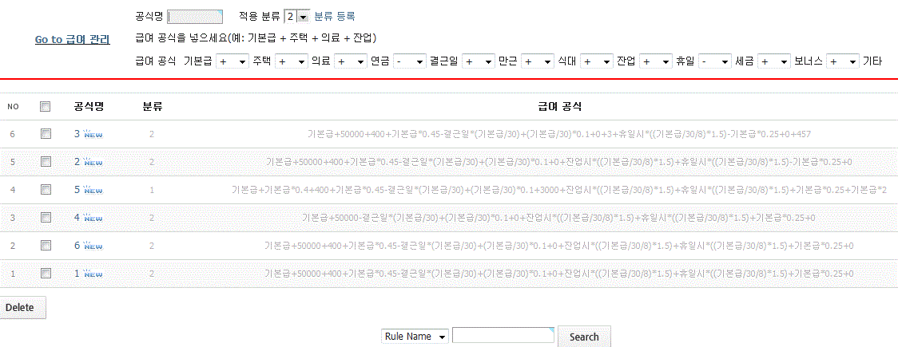Click the NEW badge in row NO 1

93,274
